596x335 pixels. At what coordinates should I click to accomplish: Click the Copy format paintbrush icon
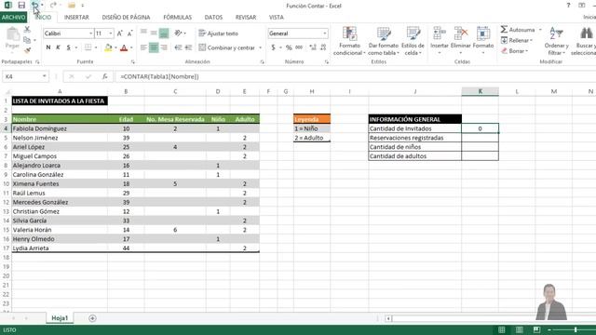[27, 50]
